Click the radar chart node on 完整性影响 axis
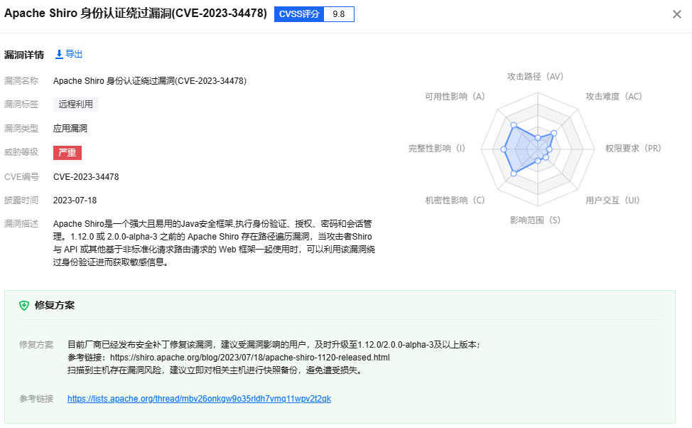 [504, 149]
